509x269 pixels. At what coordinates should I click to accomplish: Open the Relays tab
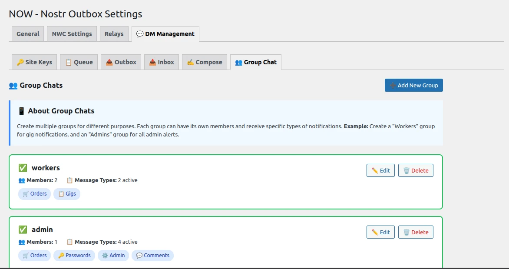point(114,34)
